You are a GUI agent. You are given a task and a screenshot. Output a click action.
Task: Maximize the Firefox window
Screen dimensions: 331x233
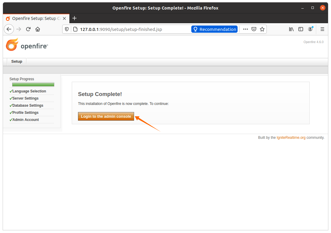[x=313, y=8]
